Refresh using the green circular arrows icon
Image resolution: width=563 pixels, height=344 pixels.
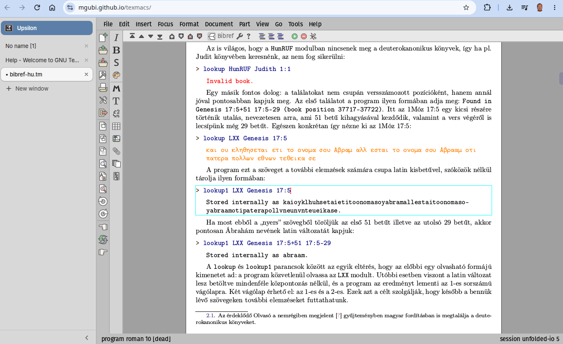[103, 239]
